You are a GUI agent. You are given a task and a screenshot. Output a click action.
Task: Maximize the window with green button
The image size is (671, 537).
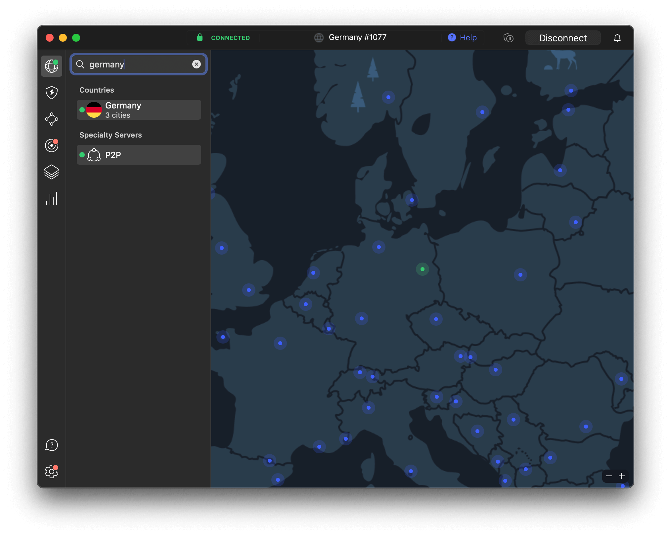click(x=76, y=38)
